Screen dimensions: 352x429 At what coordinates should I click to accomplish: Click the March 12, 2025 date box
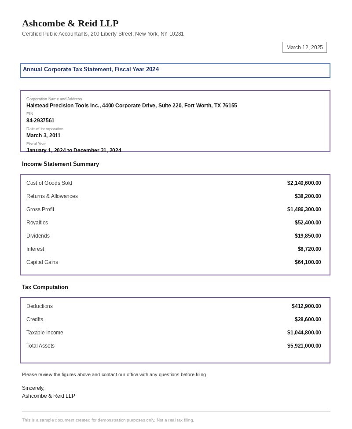304,48
